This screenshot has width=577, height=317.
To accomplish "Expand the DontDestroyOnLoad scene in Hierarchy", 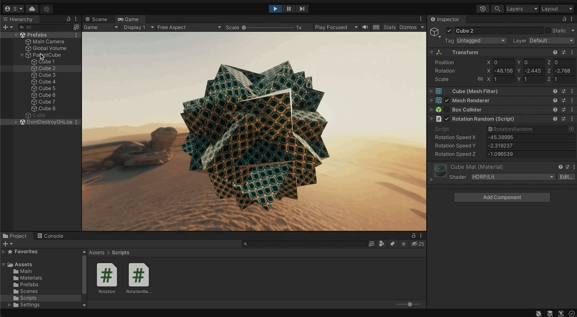I will coord(16,122).
